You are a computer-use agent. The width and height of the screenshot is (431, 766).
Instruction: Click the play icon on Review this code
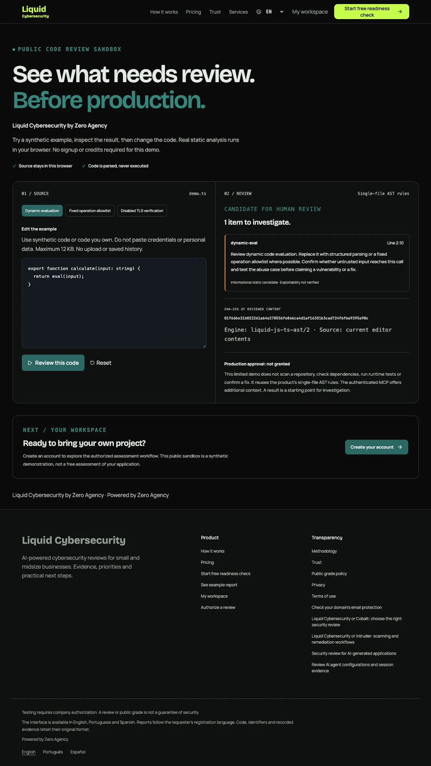point(30,363)
